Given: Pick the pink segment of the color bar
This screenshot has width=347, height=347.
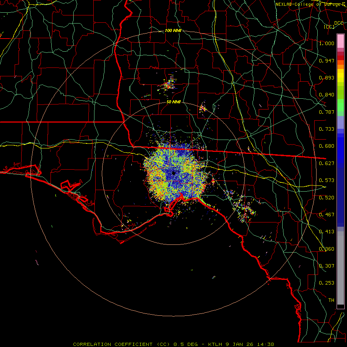Looking at the screenshot, I should 340,41.
